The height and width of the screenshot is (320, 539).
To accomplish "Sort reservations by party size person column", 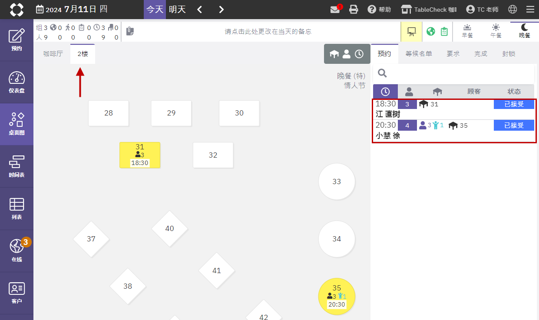I will [409, 92].
